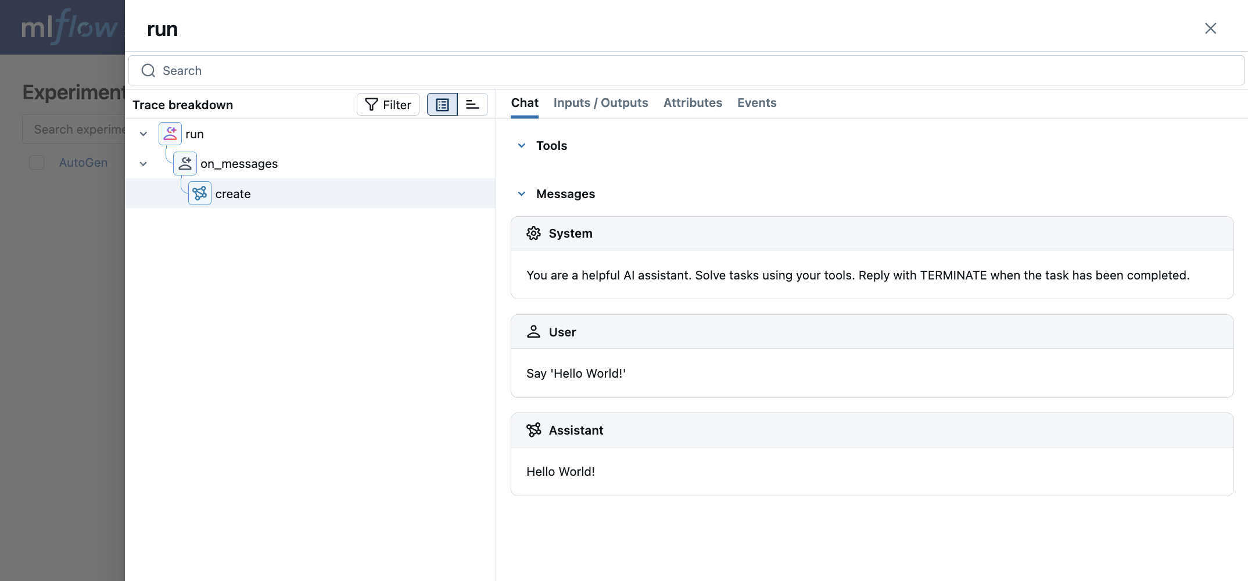
Task: Click the agent icon beside on_messages
Action: click(184, 163)
